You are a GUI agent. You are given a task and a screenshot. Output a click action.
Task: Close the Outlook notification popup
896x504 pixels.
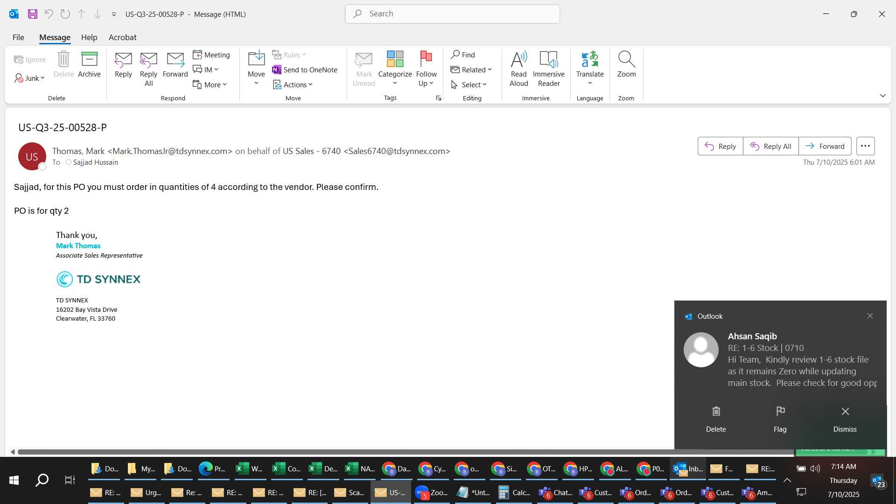tap(870, 316)
